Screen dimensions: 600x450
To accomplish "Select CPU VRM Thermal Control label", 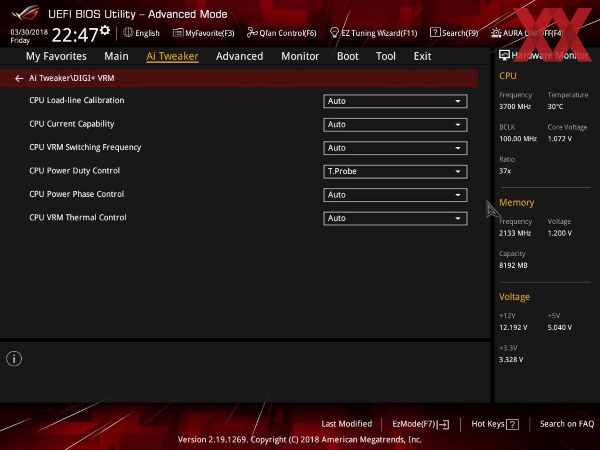I will tap(78, 217).
